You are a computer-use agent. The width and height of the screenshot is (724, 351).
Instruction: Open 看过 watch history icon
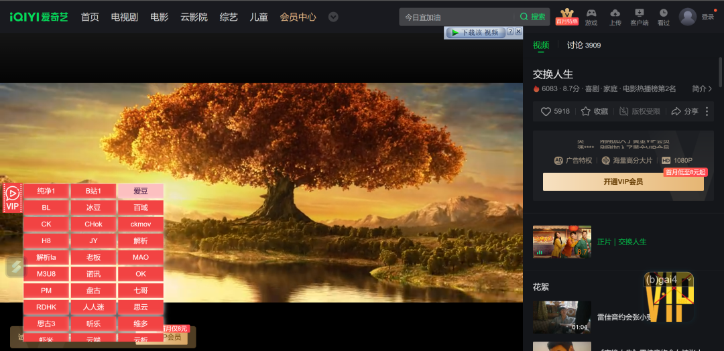click(664, 17)
